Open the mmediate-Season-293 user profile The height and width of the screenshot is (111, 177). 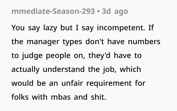53,11
